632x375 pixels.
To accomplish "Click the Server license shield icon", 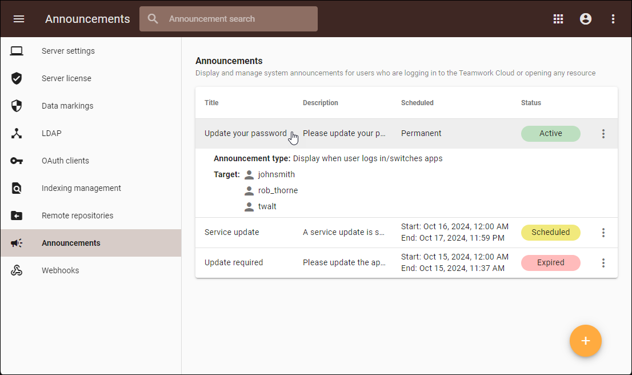I will (x=17, y=78).
